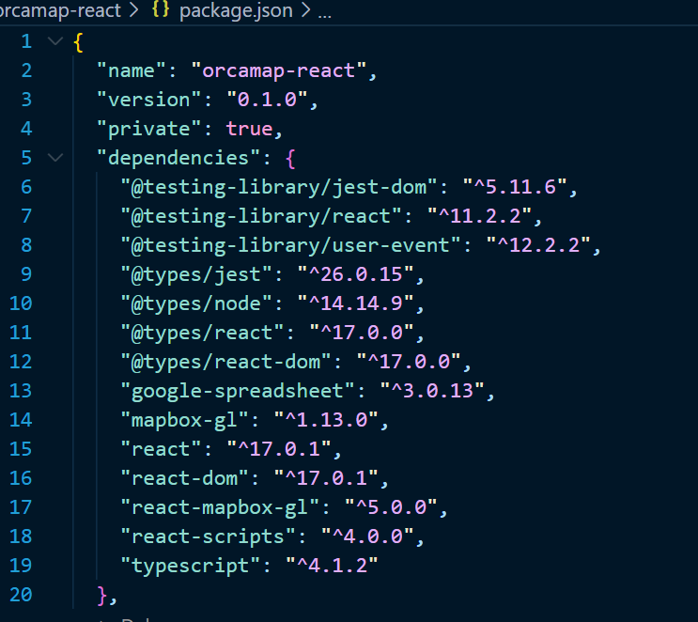Click the "dependencies" key
The image size is (698, 622).
(178, 158)
